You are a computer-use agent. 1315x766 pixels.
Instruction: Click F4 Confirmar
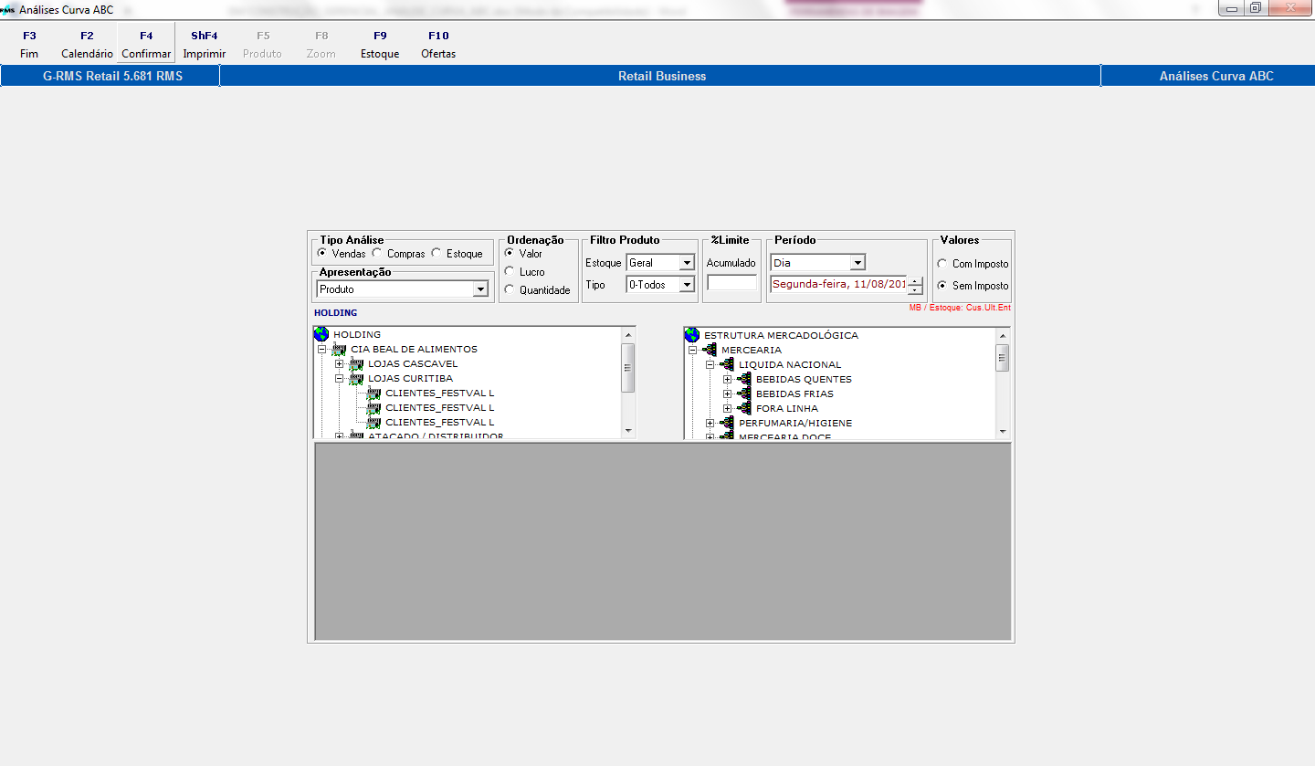click(146, 45)
